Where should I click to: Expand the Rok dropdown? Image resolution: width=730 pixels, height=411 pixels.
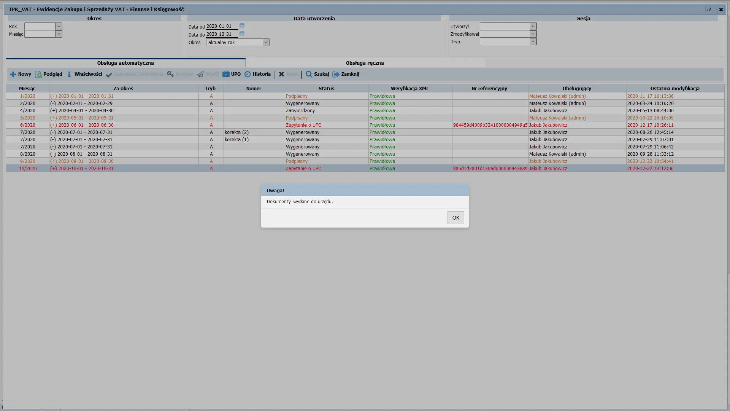click(59, 26)
